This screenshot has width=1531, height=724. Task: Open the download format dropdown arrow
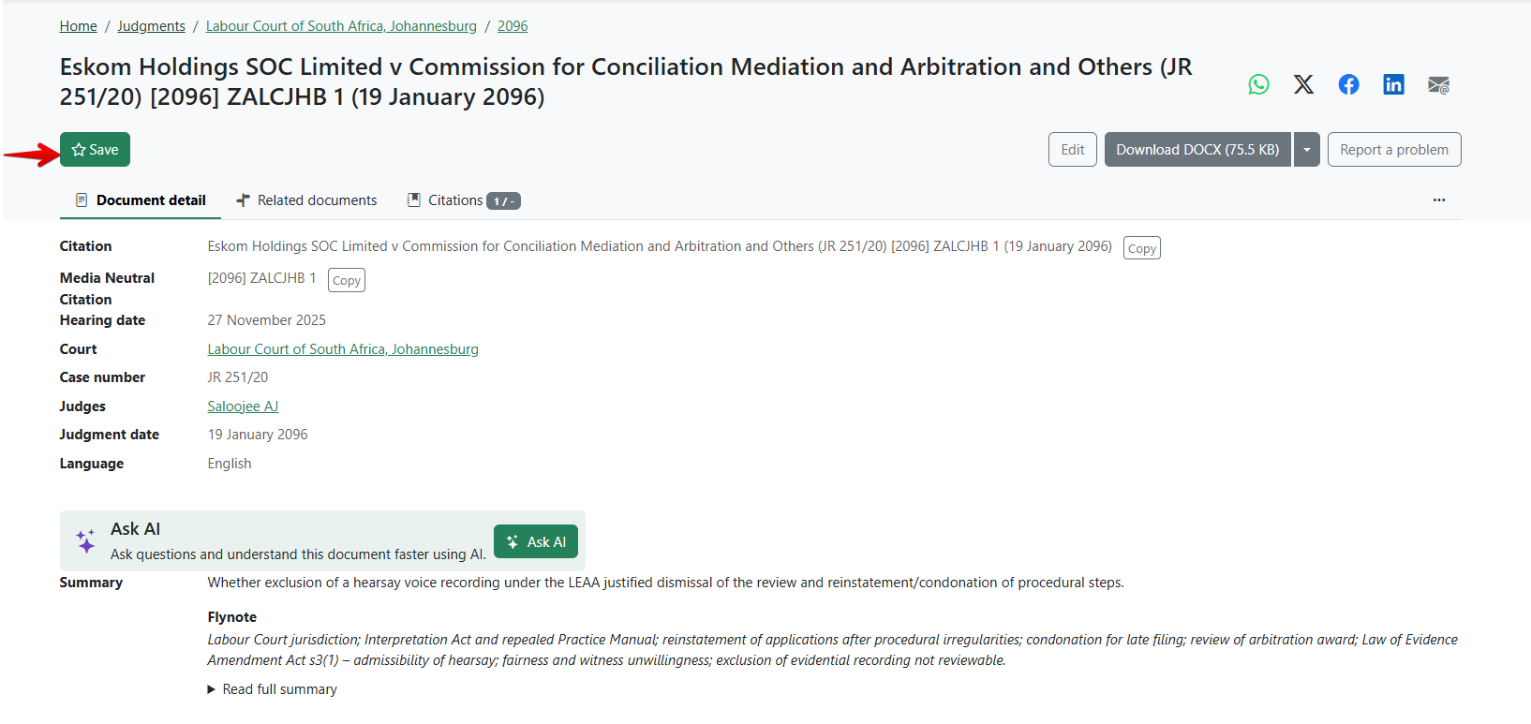coord(1307,150)
